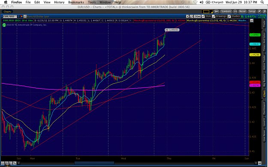This screenshot has width=268, height=167.
Task: Open the Style chart icon
Action: click(203, 16)
